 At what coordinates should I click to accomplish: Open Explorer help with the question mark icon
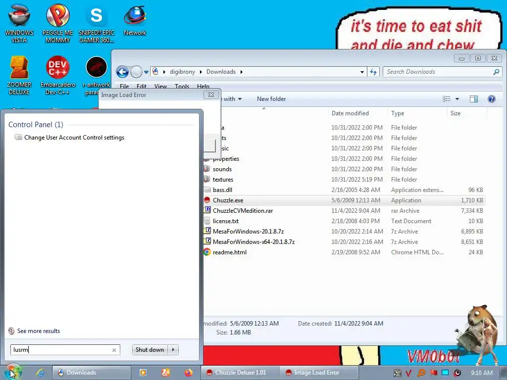click(x=492, y=99)
